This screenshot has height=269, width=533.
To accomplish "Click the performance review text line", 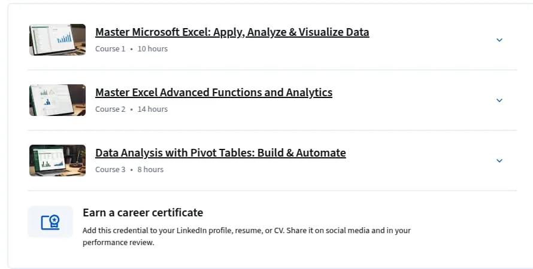I will (x=119, y=243).
